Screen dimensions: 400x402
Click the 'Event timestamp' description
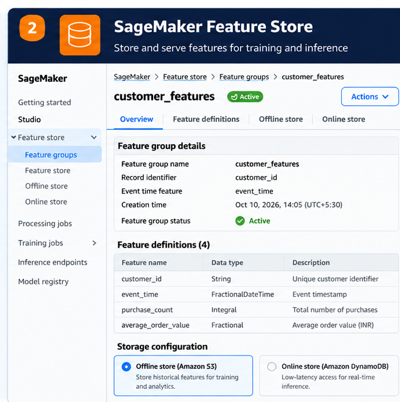(319, 294)
